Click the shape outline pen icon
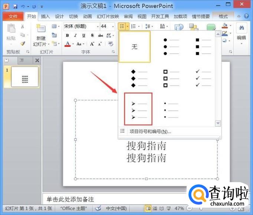 (x=225, y=33)
